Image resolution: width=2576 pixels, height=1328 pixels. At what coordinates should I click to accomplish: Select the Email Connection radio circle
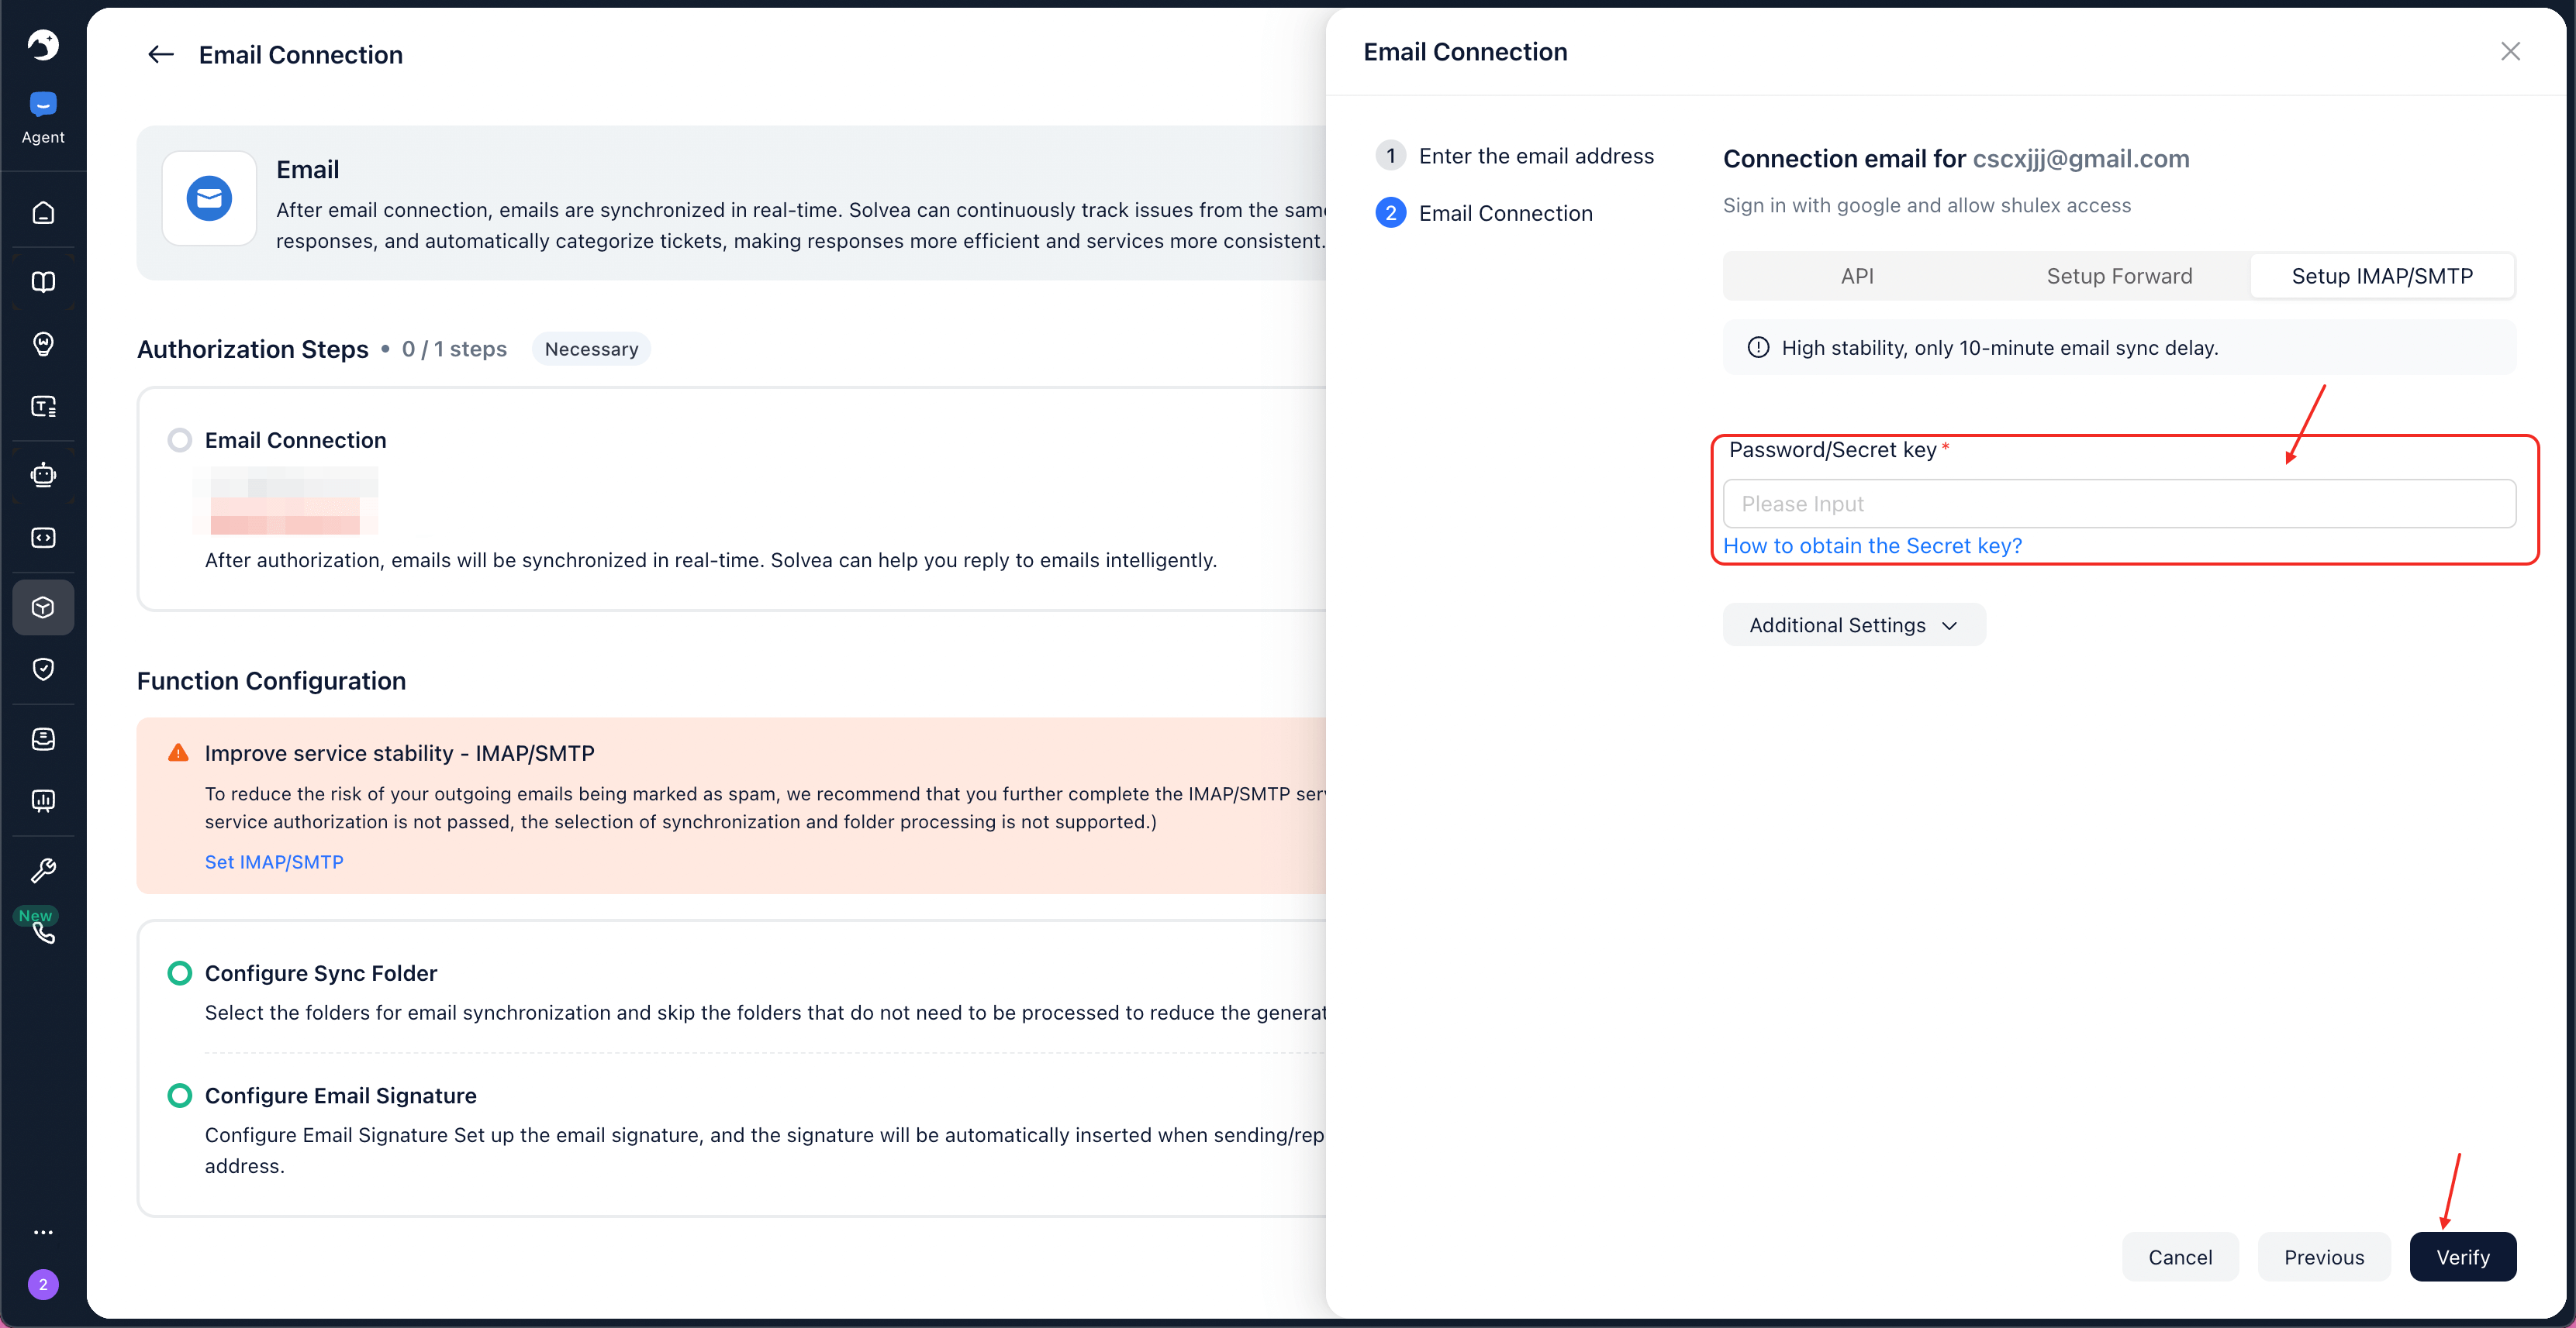[180, 439]
